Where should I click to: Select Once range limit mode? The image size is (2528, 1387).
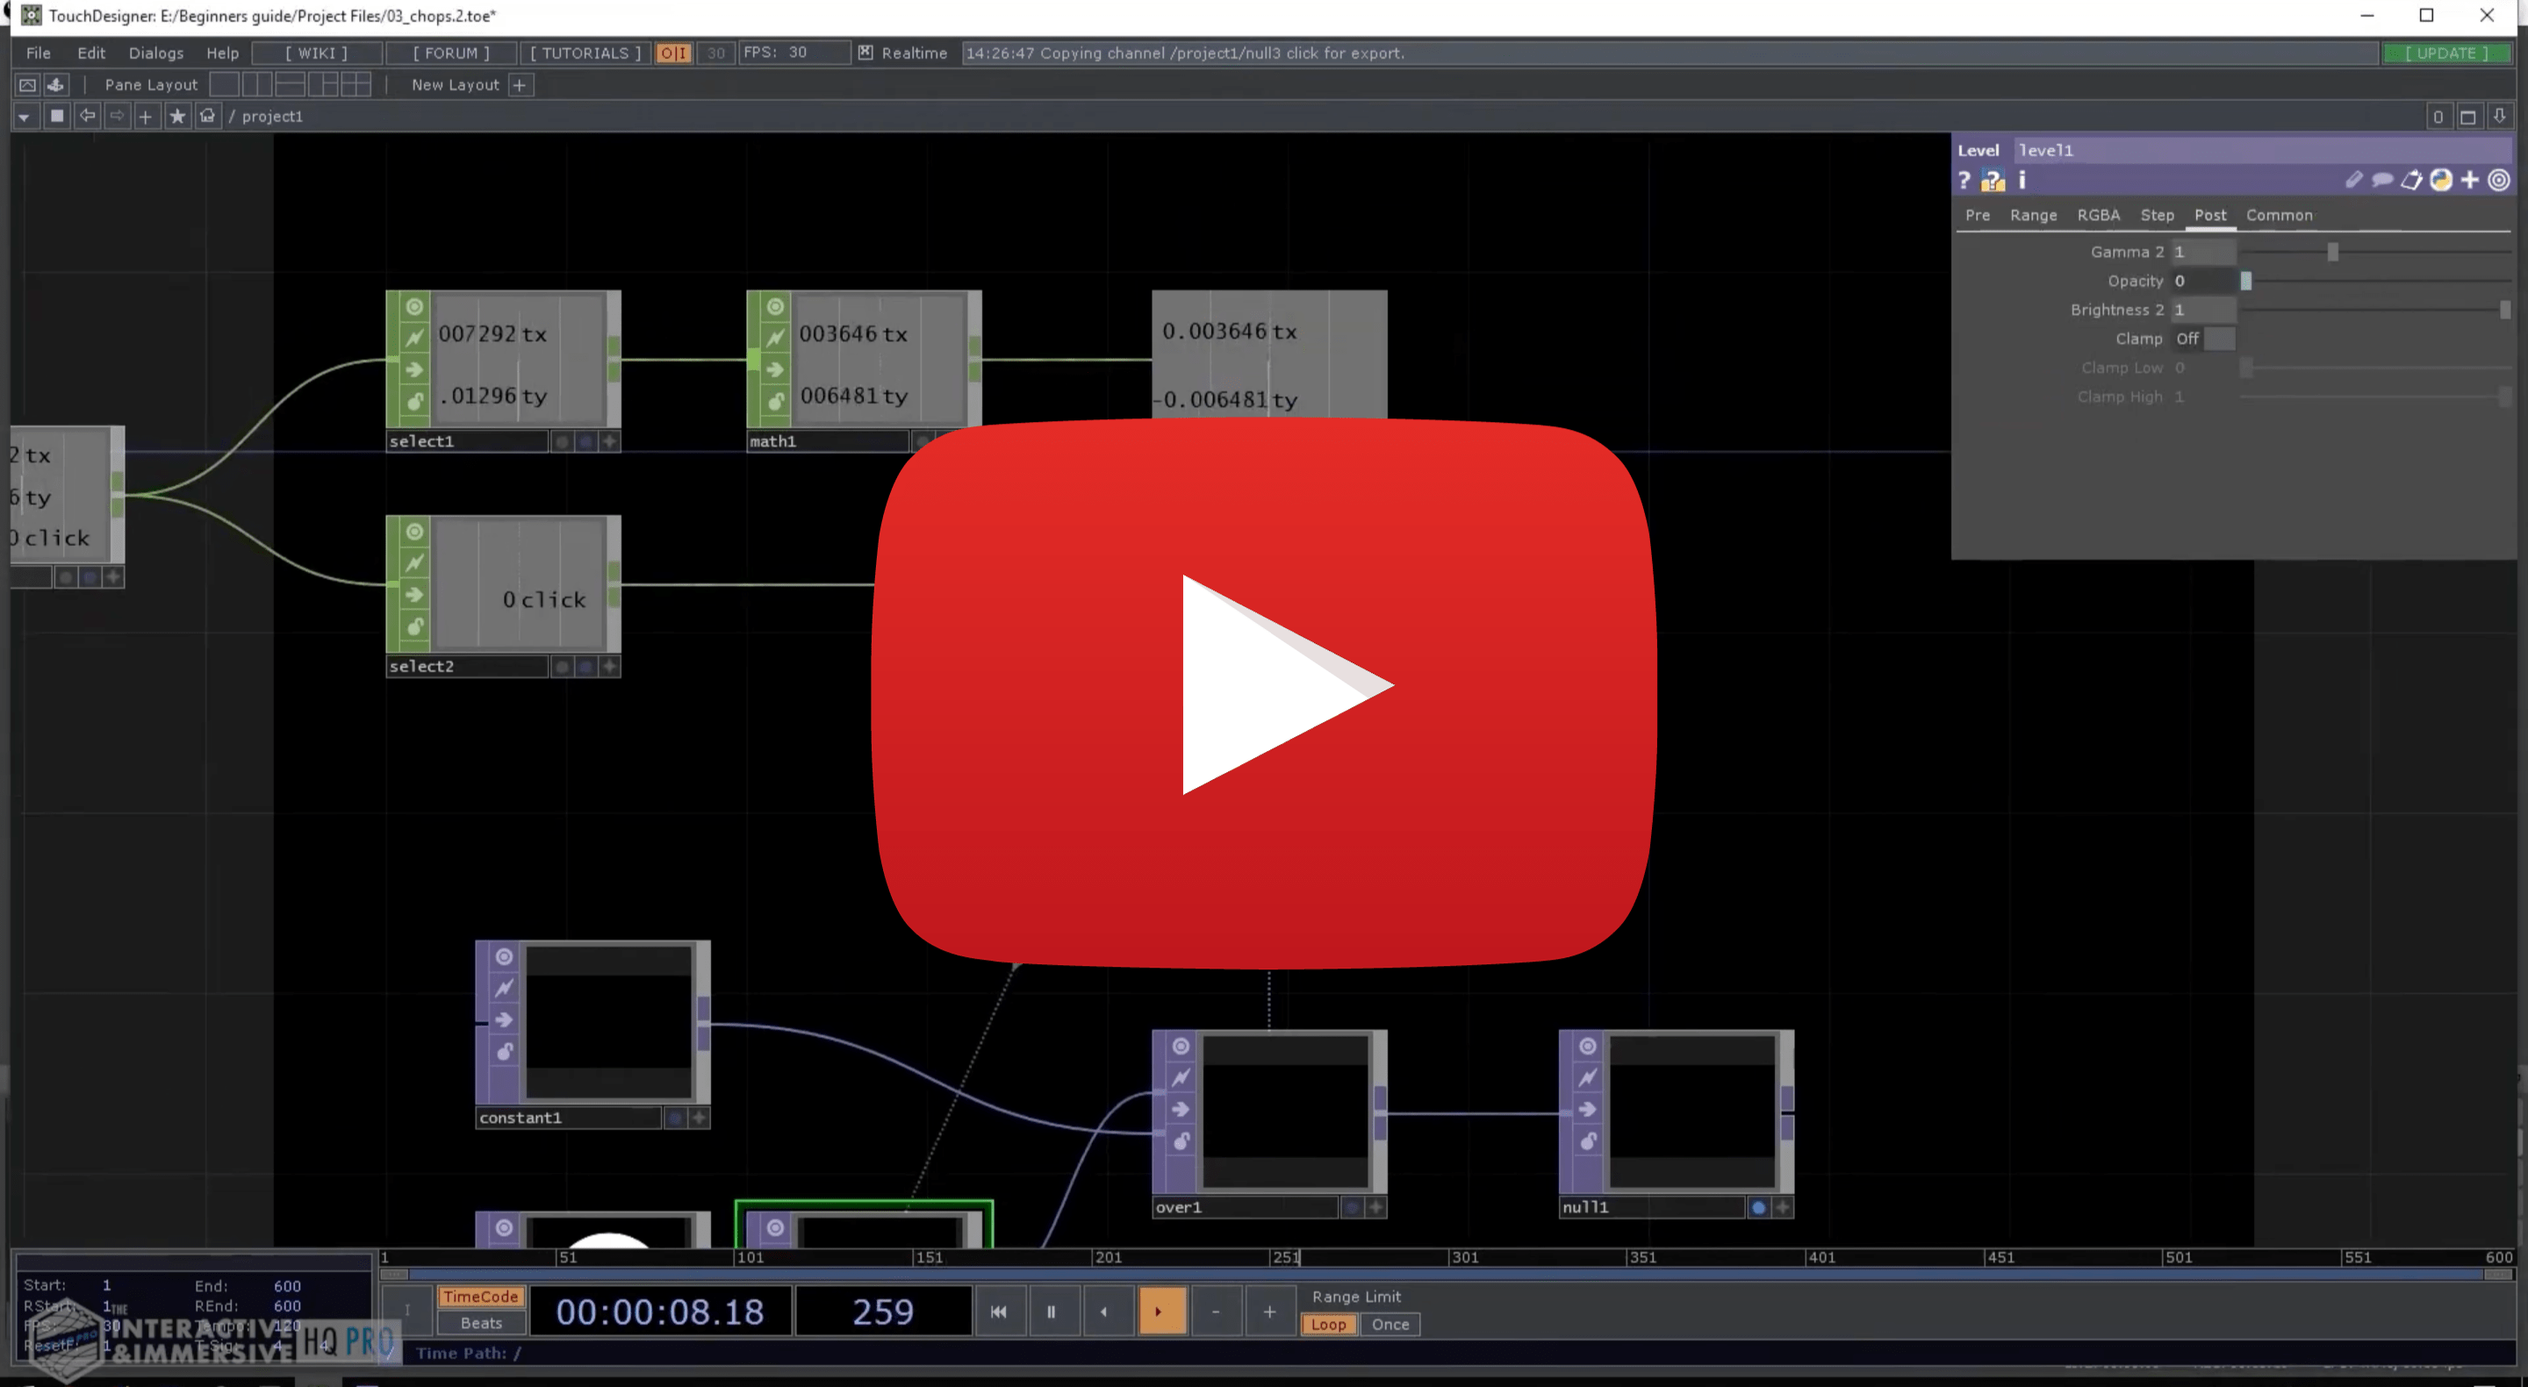coord(1390,1324)
